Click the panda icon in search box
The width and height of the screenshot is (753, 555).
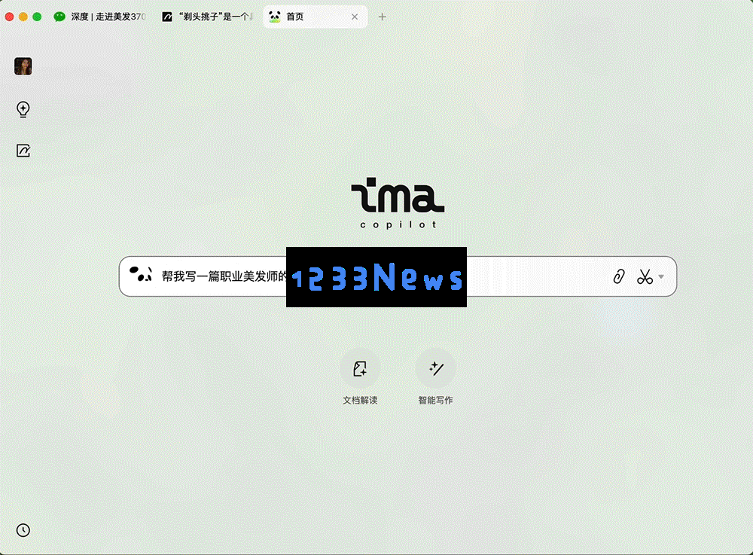[x=141, y=274]
